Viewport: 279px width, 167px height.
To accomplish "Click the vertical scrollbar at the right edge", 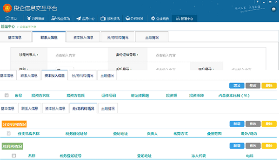I will click(x=278, y=51).
